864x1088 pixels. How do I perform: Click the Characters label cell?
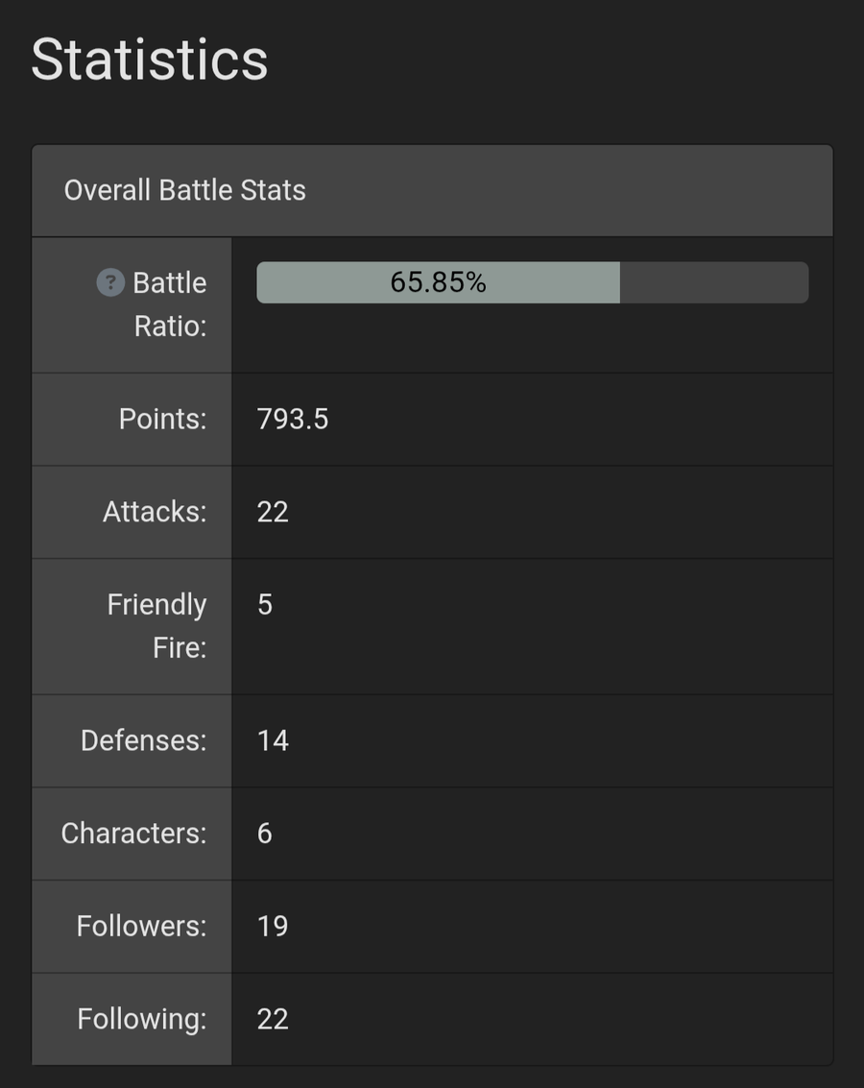(132, 834)
